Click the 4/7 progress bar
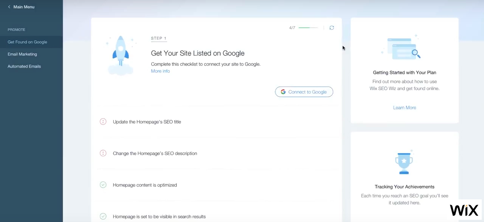The image size is (484, 222). [x=308, y=28]
